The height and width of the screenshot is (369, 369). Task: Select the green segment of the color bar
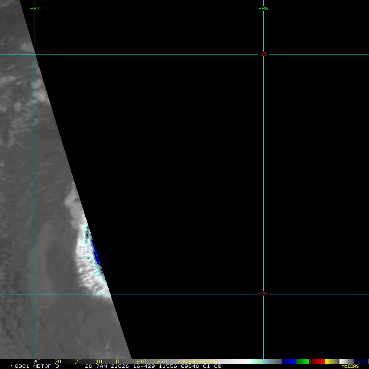[303, 362]
